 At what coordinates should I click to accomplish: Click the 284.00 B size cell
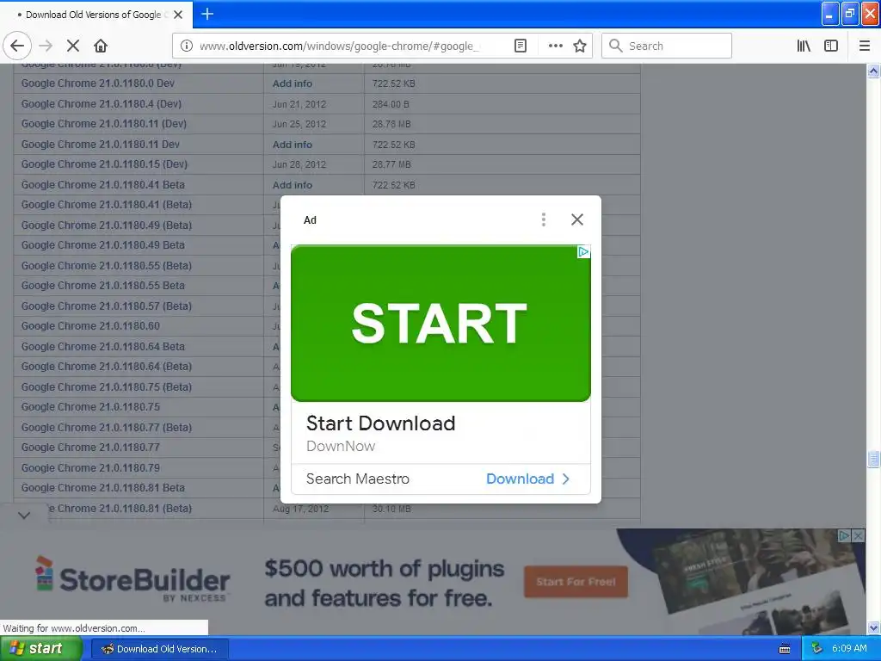coord(391,104)
